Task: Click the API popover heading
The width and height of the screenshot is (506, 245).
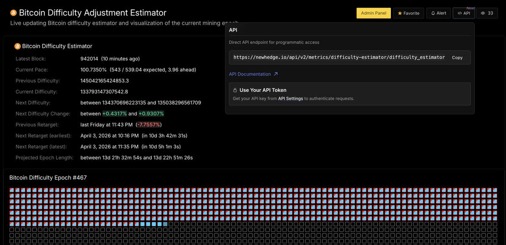Action: (233, 30)
